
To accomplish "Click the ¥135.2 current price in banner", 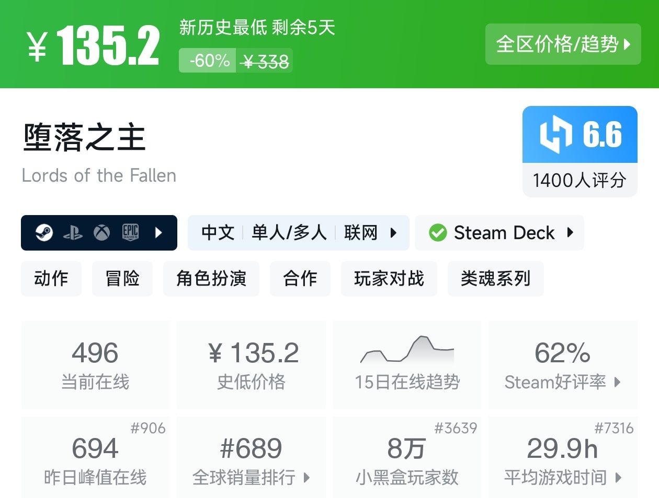I will 93,45.
